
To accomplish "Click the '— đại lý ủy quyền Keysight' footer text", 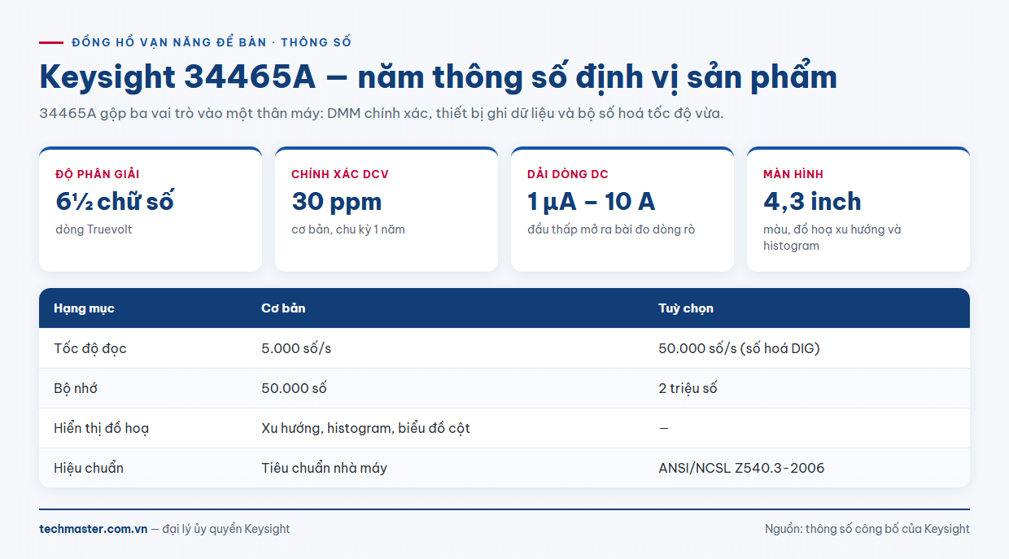I will click(x=221, y=529).
